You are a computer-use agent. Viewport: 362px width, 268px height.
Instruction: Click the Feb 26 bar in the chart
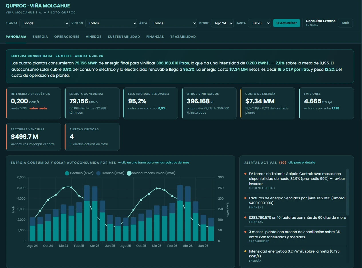pyautogui.click(x=172, y=222)
